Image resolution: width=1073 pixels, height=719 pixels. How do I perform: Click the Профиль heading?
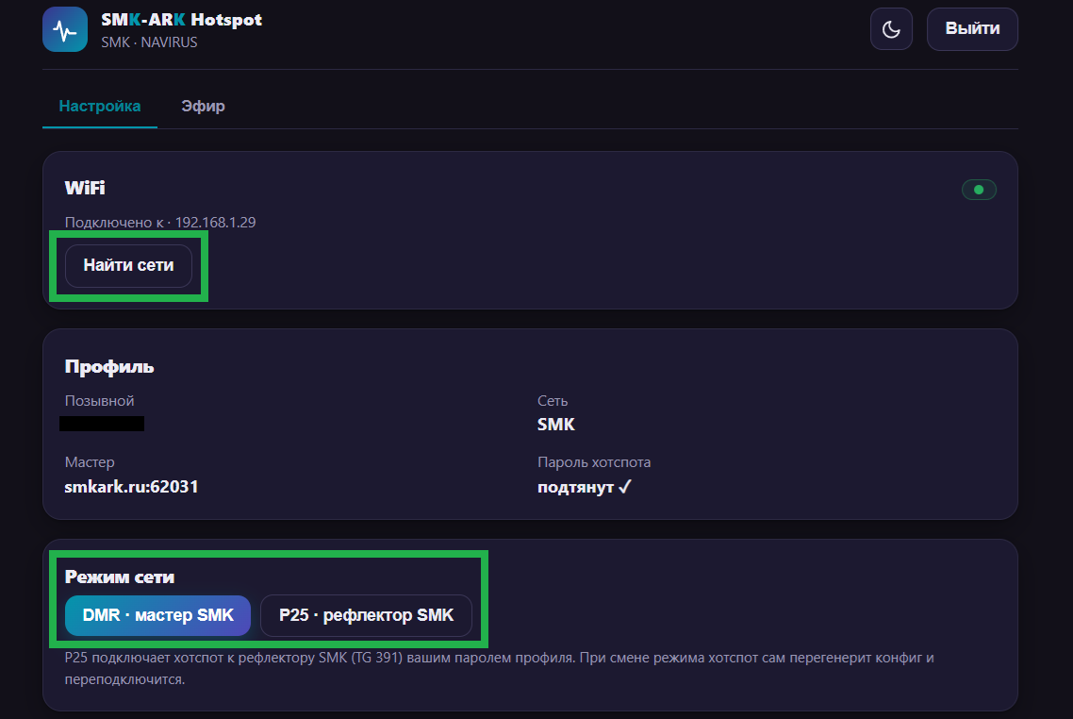pyautogui.click(x=109, y=367)
